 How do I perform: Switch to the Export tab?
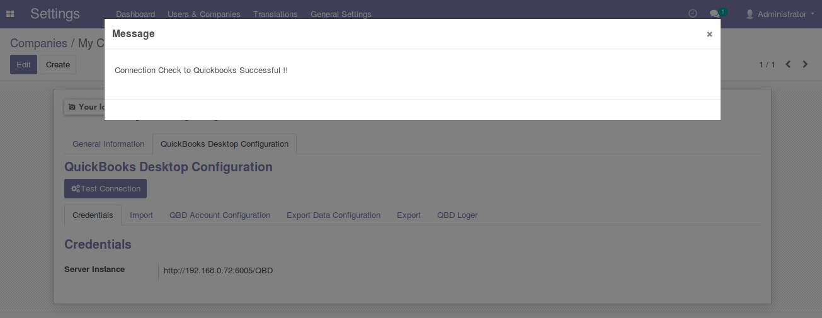[409, 215]
